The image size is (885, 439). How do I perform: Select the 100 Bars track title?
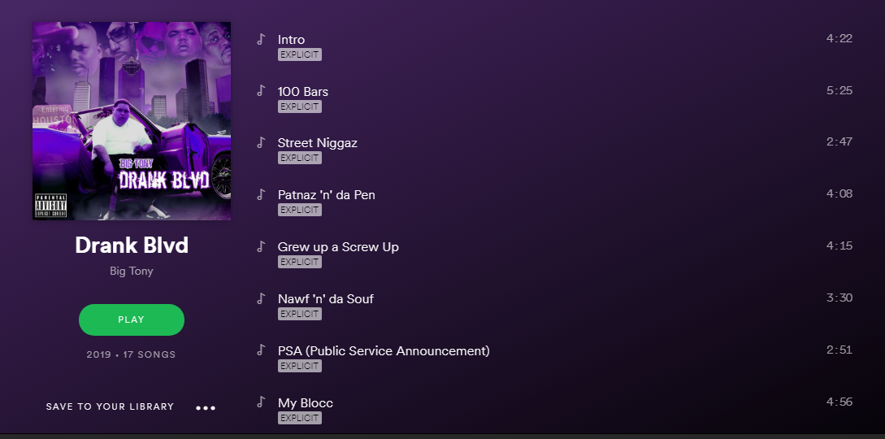point(303,91)
